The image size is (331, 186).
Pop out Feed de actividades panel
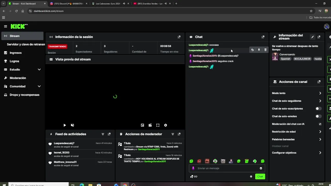click(109, 134)
